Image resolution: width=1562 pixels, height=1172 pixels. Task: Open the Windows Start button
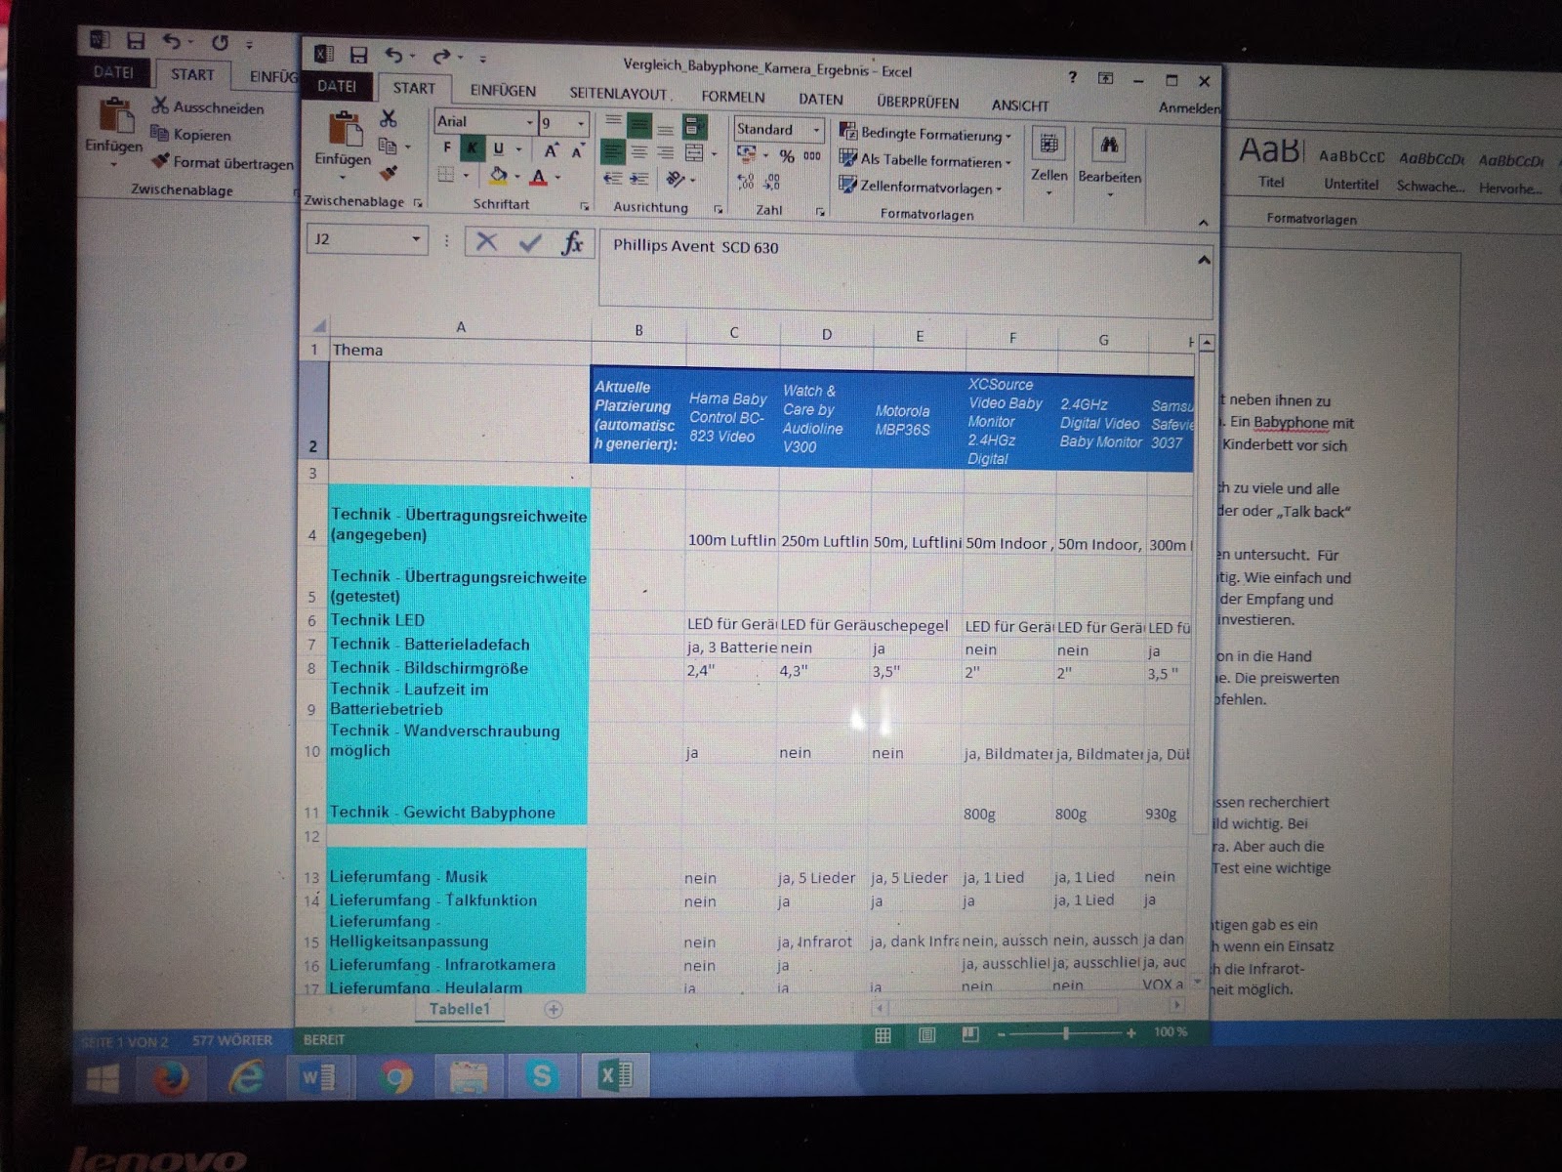coord(103,1079)
